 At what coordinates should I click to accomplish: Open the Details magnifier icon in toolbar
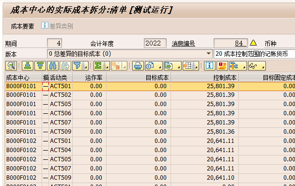coord(11,66)
